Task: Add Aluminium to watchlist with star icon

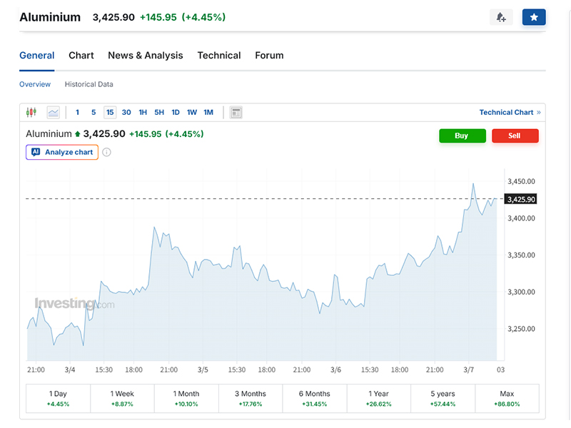Action: (x=534, y=17)
